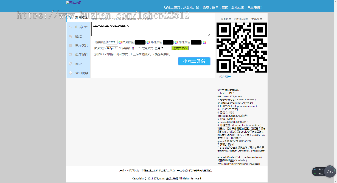Click the site logo at top left
The width and height of the screenshot is (337, 183).
pos(74,3)
